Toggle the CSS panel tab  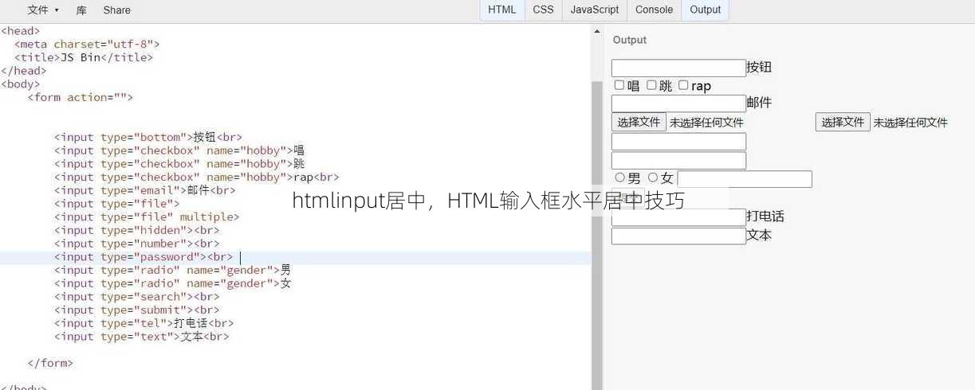pyautogui.click(x=543, y=10)
